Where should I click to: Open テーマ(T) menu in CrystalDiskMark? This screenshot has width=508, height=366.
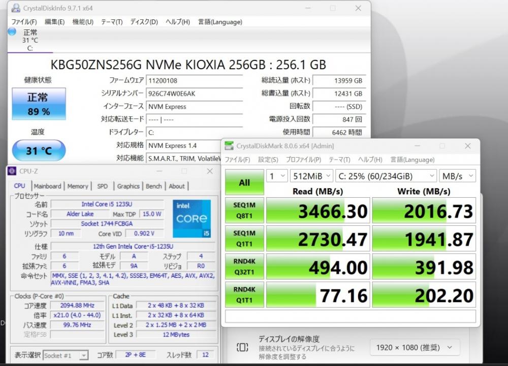click(339, 160)
